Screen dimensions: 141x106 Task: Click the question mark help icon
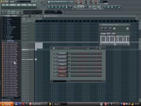click(70, 7)
